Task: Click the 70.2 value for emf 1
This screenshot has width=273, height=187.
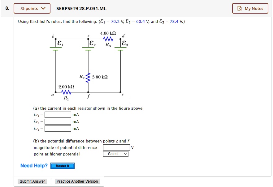Action: pos(115,22)
